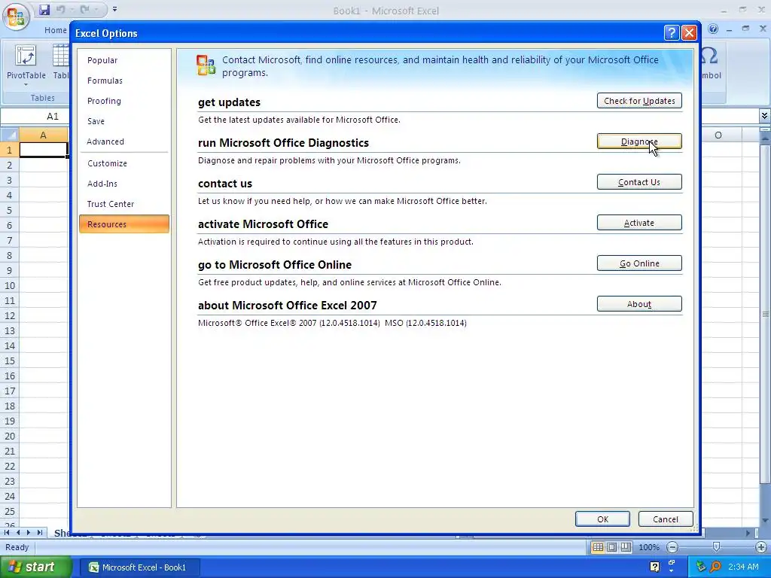Click the Undo icon in Quick Access Toolbar
Viewport: 771px width, 578px height.
(x=60, y=9)
